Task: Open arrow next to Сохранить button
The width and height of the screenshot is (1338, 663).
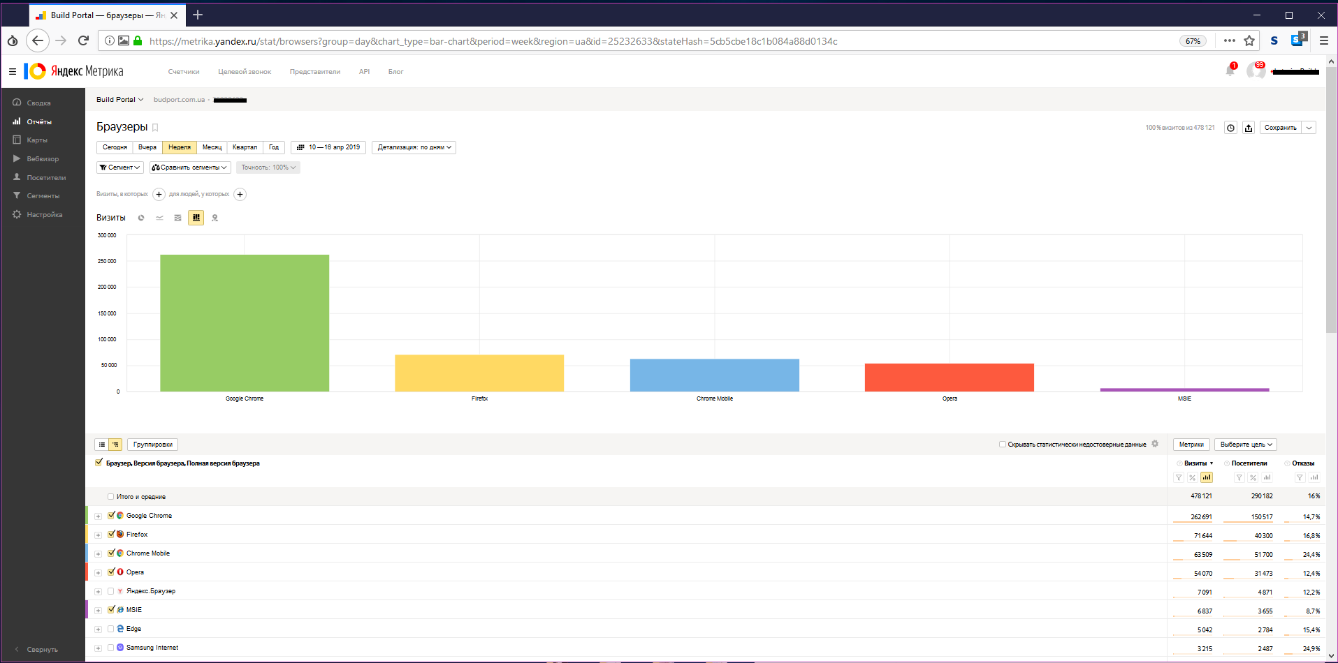Action: 1309,128
